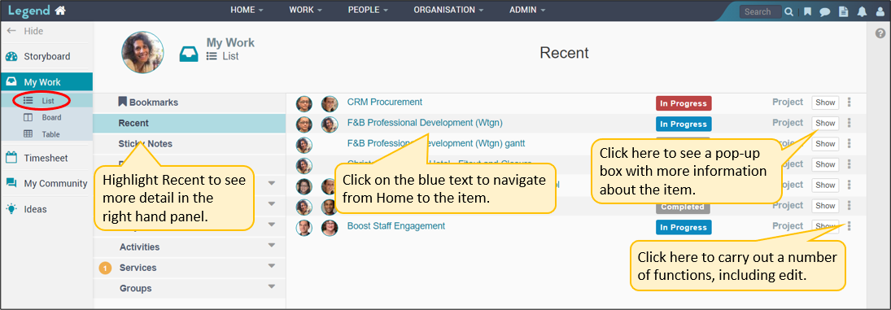This screenshot has width=891, height=310.
Task: Switch to Table view
Action: 46,134
